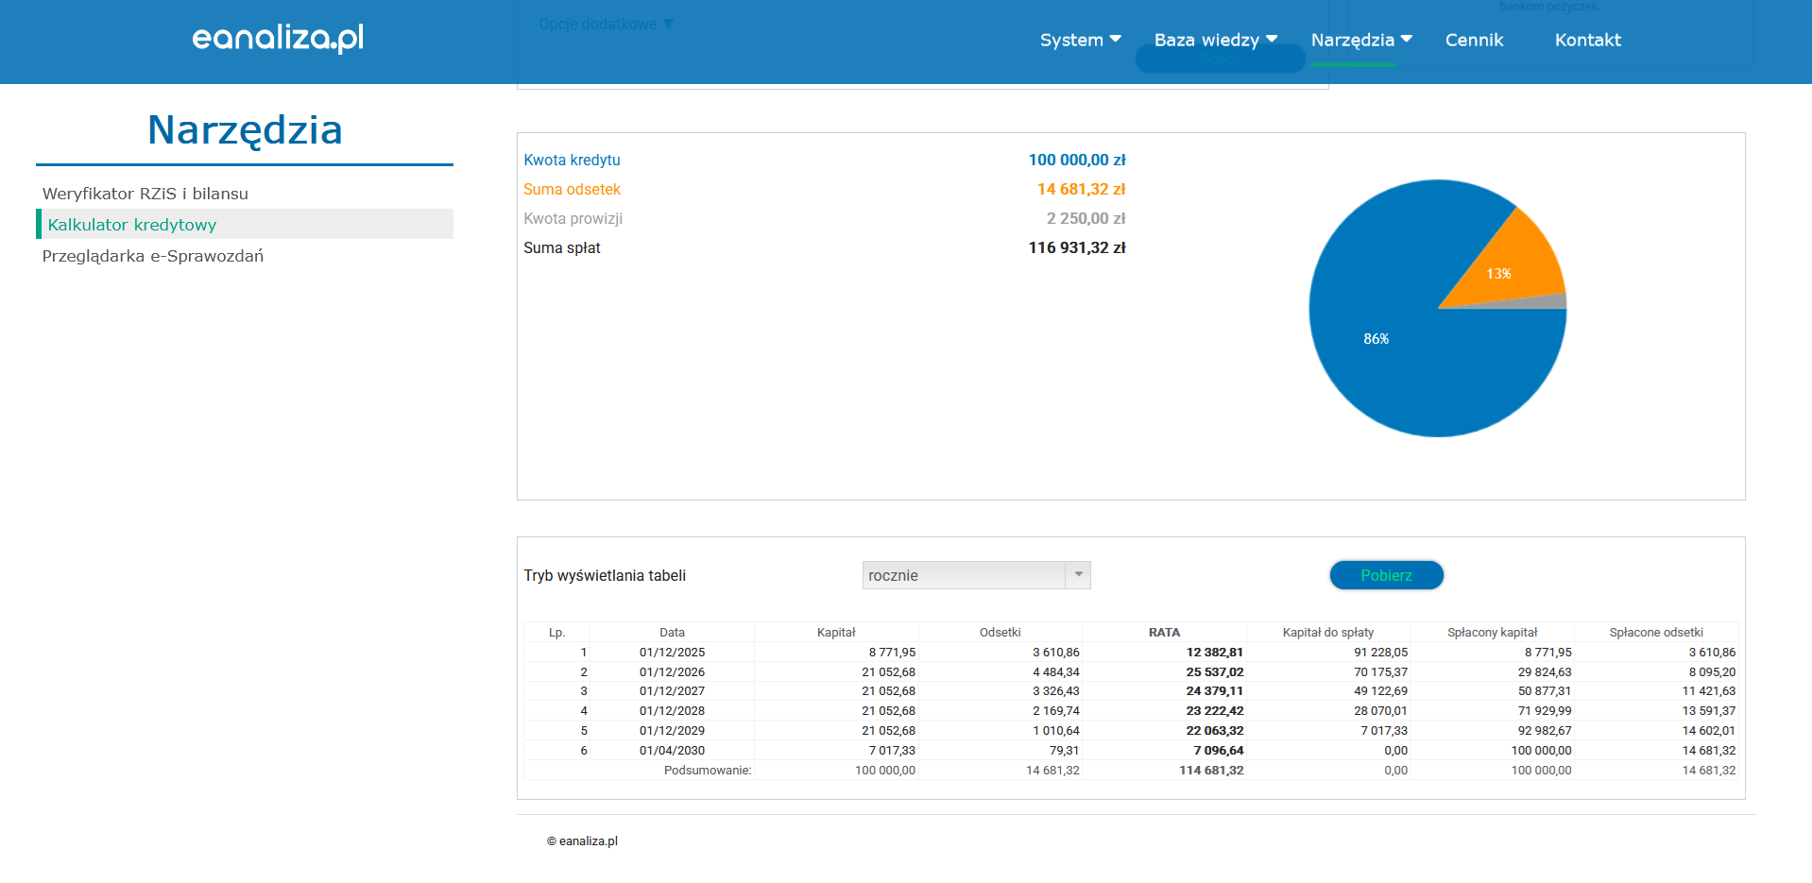
Task: Click the date 01/12/2029
Action: coord(672,731)
